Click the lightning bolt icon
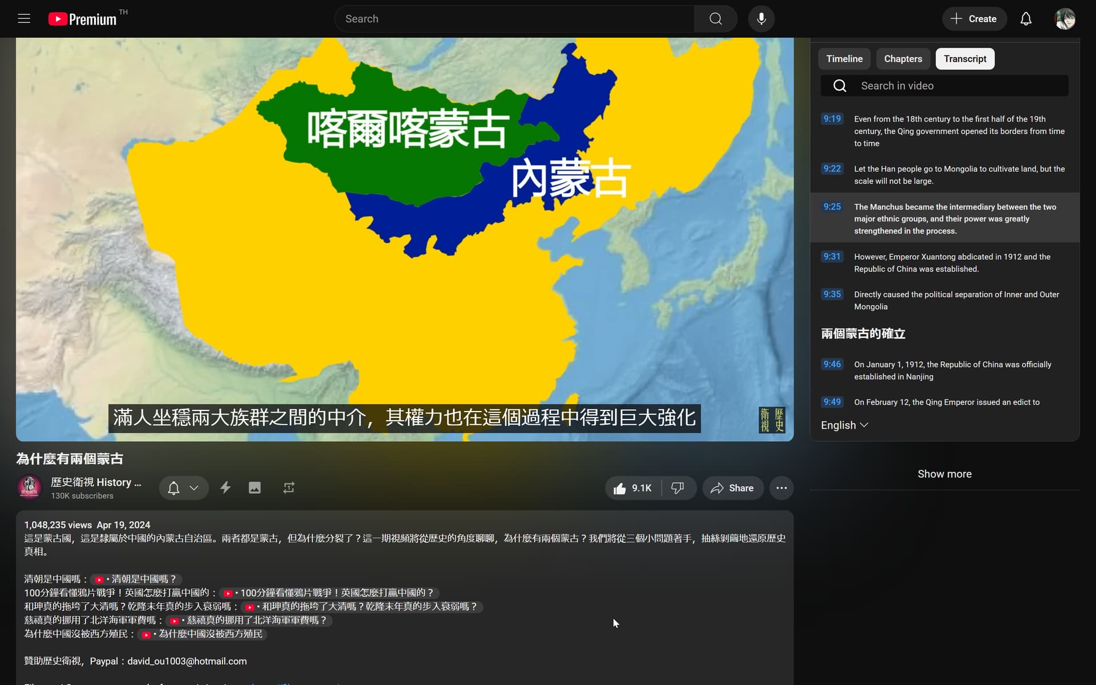The width and height of the screenshot is (1096, 685). (225, 487)
